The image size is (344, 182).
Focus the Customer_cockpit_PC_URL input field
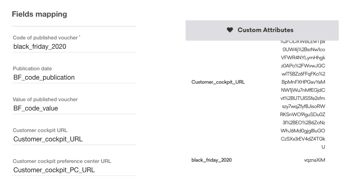point(54,170)
